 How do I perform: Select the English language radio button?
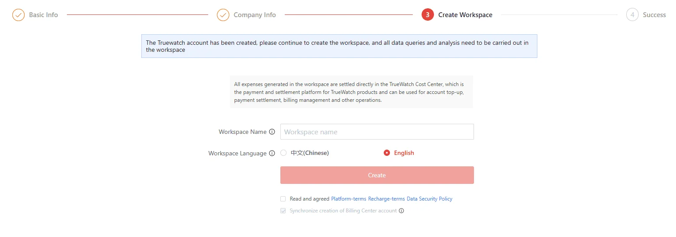tap(387, 153)
